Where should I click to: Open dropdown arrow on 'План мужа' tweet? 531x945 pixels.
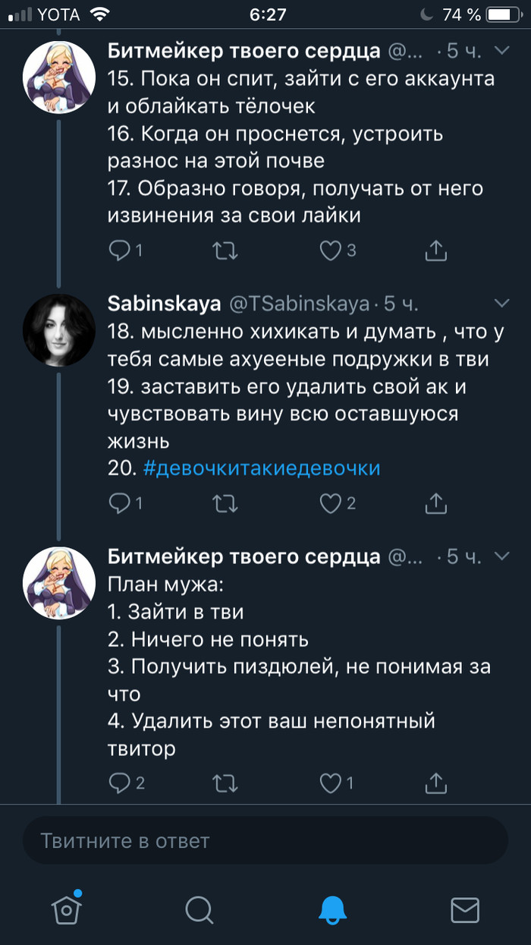501,556
